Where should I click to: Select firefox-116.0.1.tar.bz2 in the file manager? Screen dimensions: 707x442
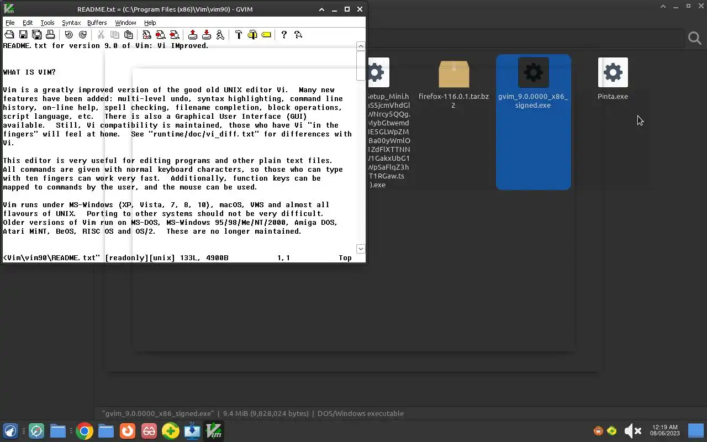[x=453, y=83]
